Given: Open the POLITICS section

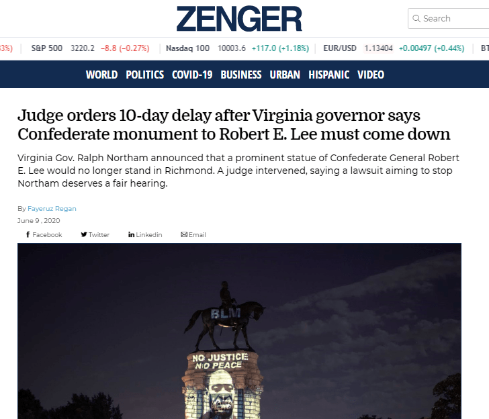Looking at the screenshot, I should [144, 75].
